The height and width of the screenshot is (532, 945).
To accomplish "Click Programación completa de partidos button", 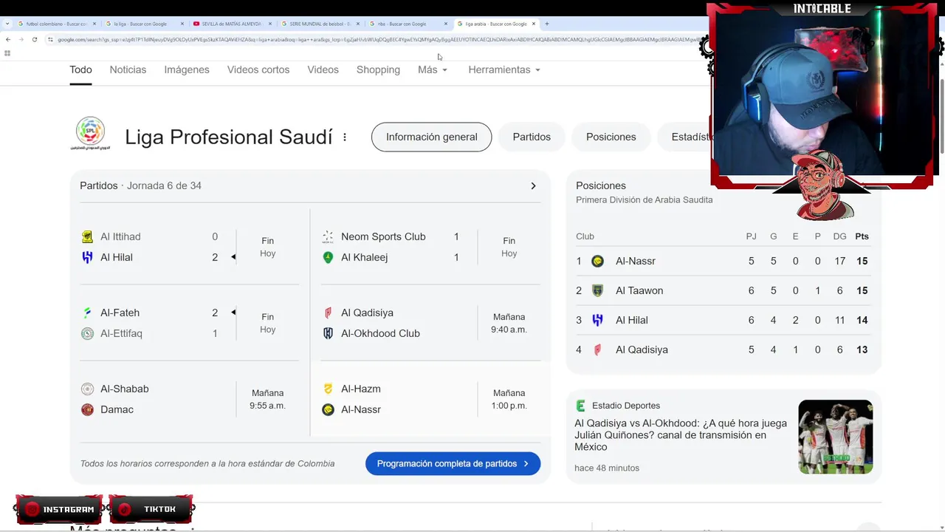I will click(x=453, y=463).
